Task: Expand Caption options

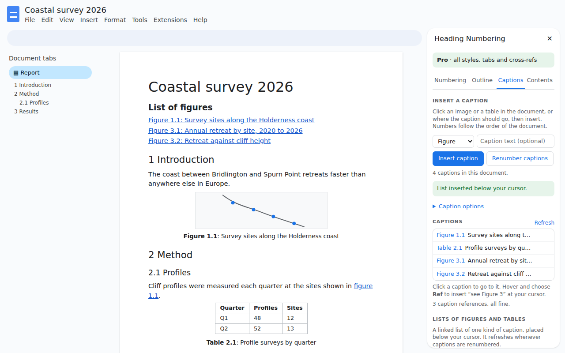Action: coord(458,207)
